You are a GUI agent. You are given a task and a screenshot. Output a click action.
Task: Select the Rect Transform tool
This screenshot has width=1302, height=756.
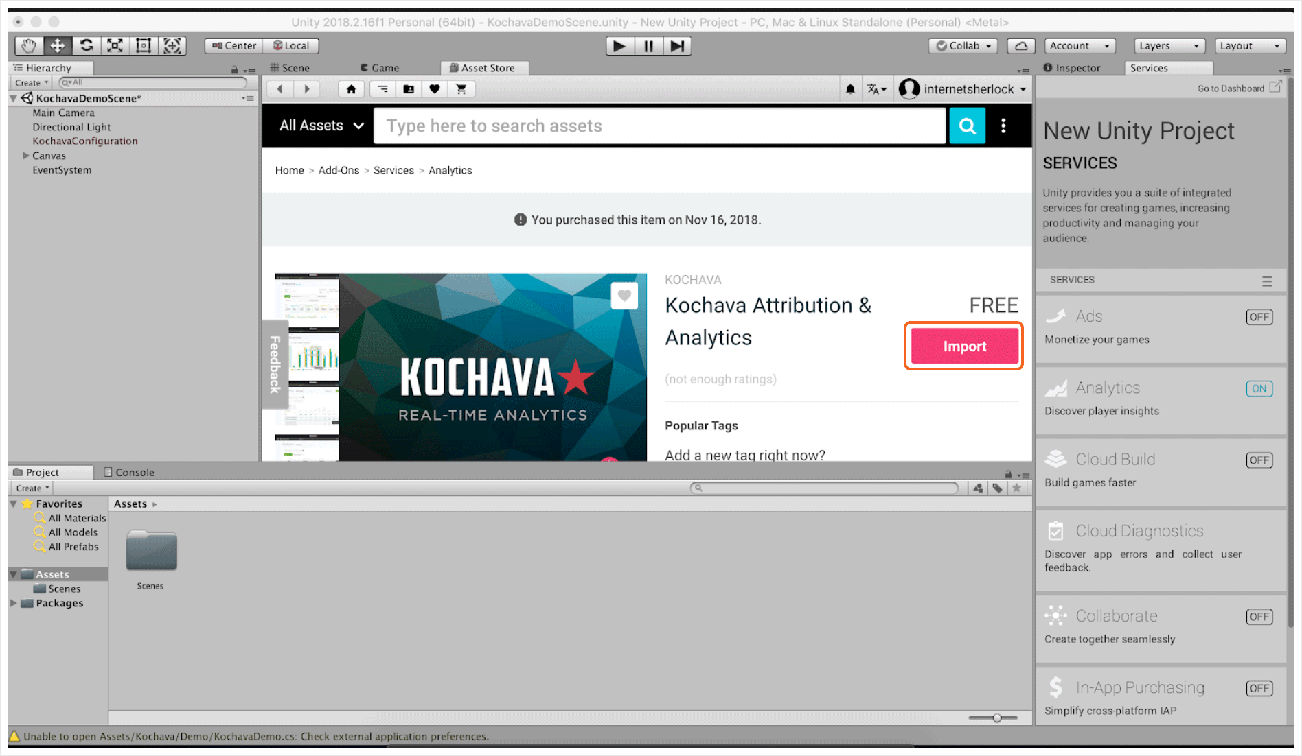click(x=144, y=46)
